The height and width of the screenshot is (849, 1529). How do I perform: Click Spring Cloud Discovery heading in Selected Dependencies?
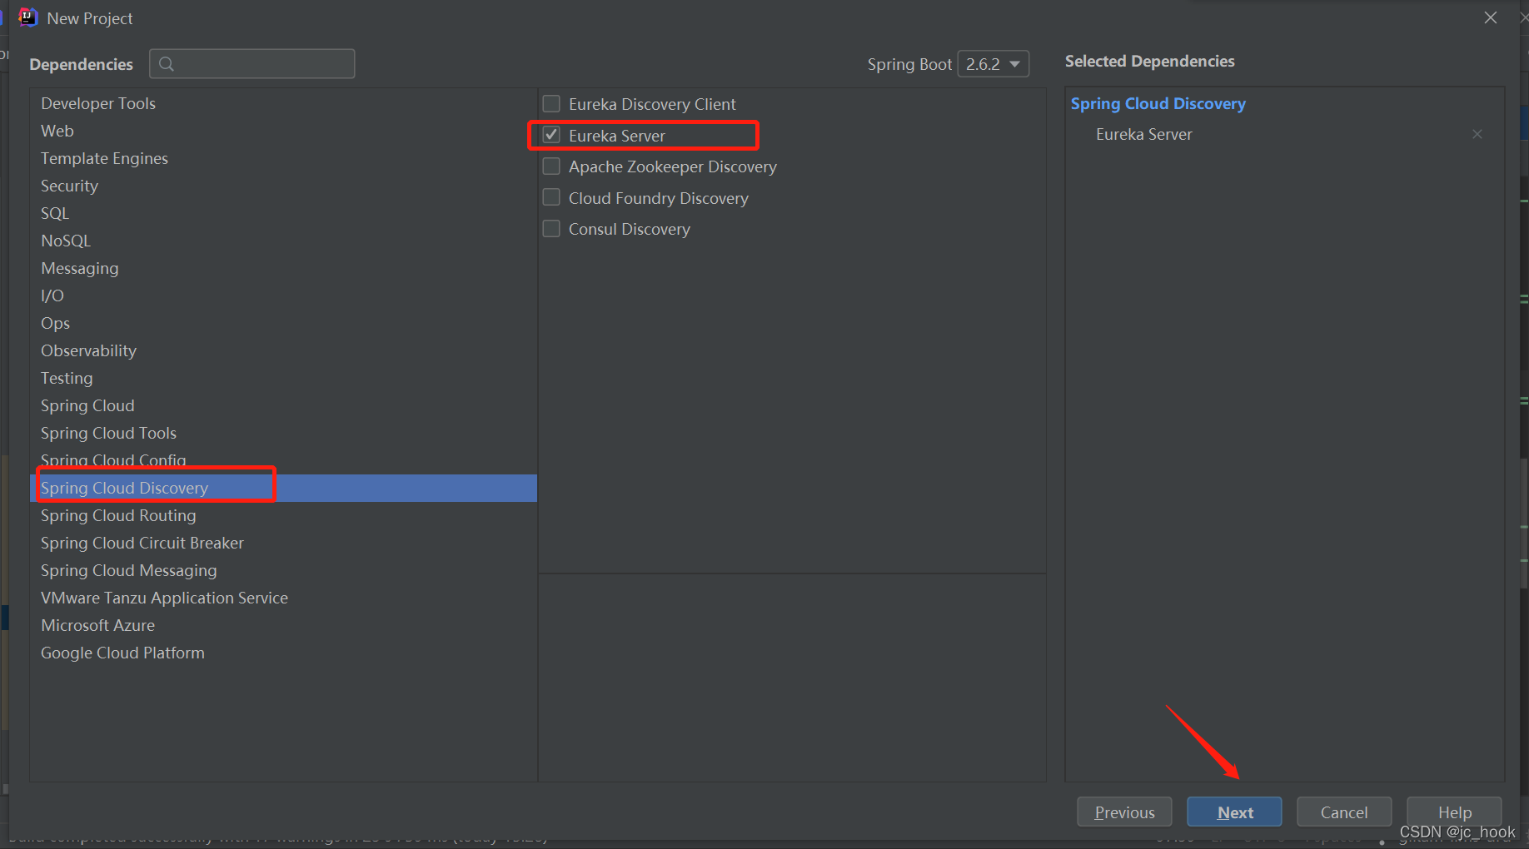point(1158,103)
